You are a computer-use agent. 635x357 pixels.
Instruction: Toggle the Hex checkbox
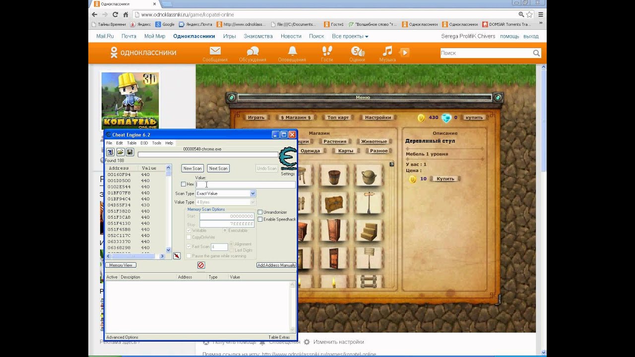click(x=183, y=184)
